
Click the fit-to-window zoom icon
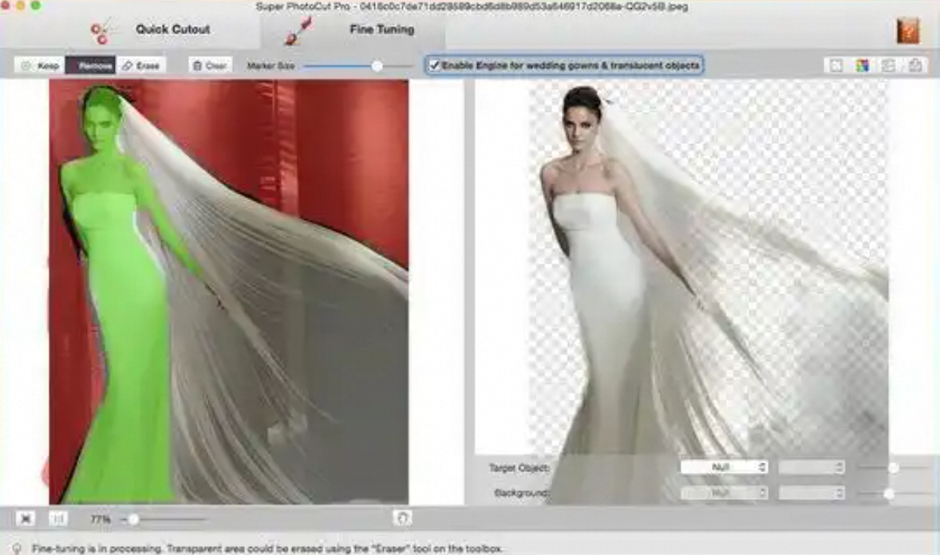click(x=26, y=518)
